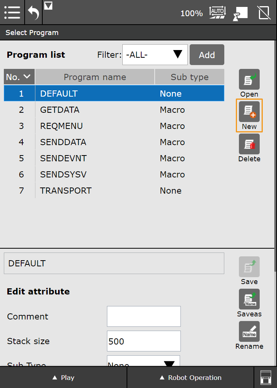Create a new program with New icon
Screen dimensions: 277x388
[249, 112]
